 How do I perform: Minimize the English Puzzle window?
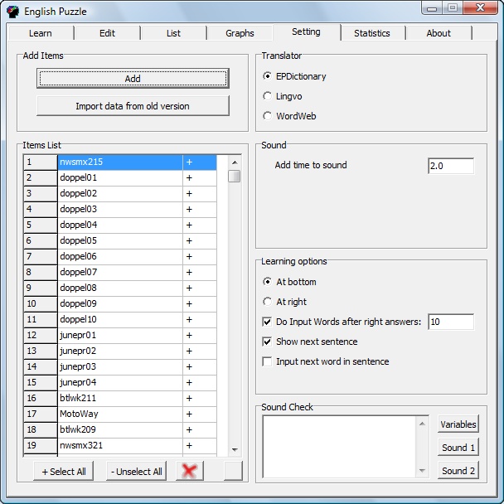tap(432, 8)
